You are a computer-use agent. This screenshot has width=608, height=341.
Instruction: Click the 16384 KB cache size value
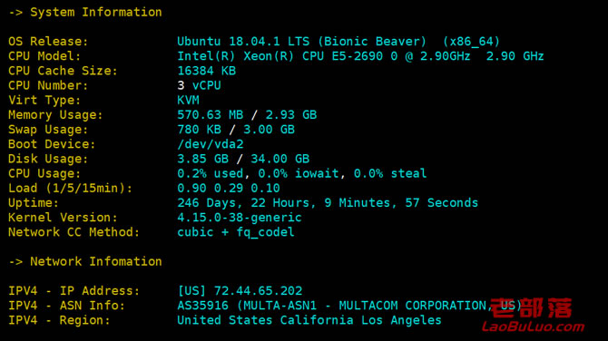207,71
